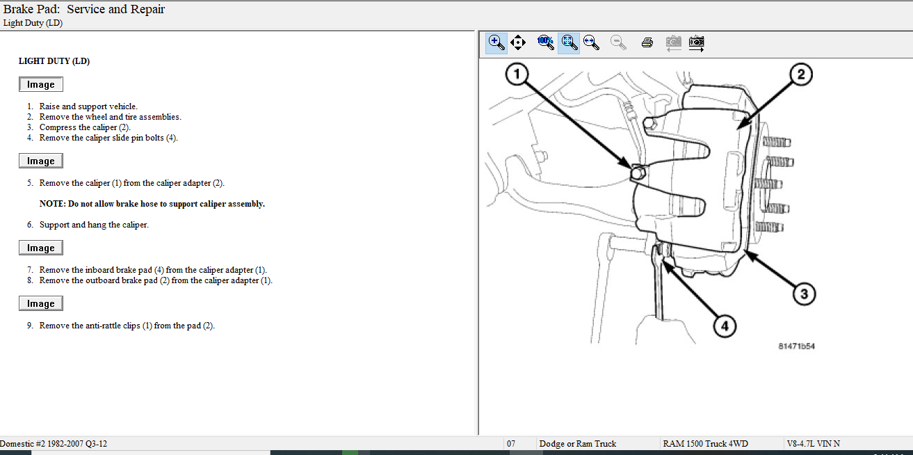Activate the pan arrows tool

point(518,42)
